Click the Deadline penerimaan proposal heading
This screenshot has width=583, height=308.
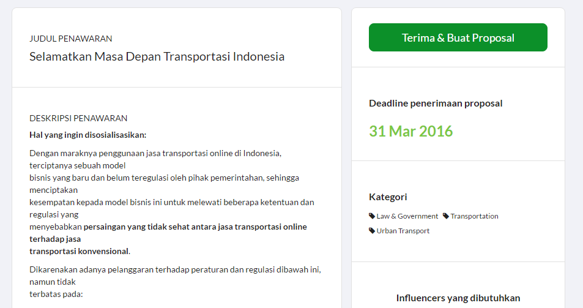pos(436,103)
